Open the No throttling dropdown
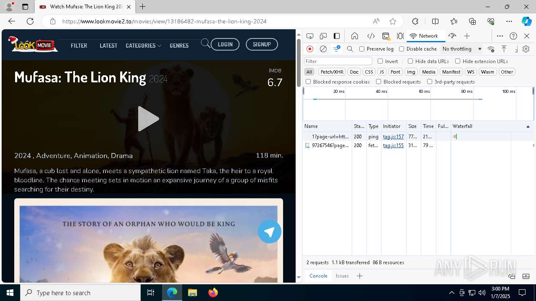 pyautogui.click(x=462, y=49)
